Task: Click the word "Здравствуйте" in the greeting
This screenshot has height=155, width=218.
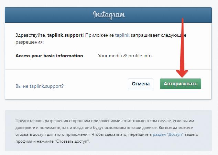Action: click(31, 35)
